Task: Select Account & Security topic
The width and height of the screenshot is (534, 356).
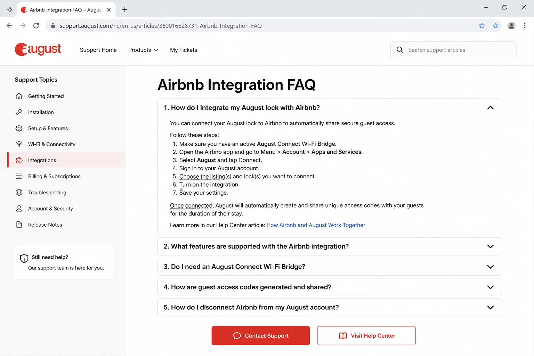Action: coord(66,208)
